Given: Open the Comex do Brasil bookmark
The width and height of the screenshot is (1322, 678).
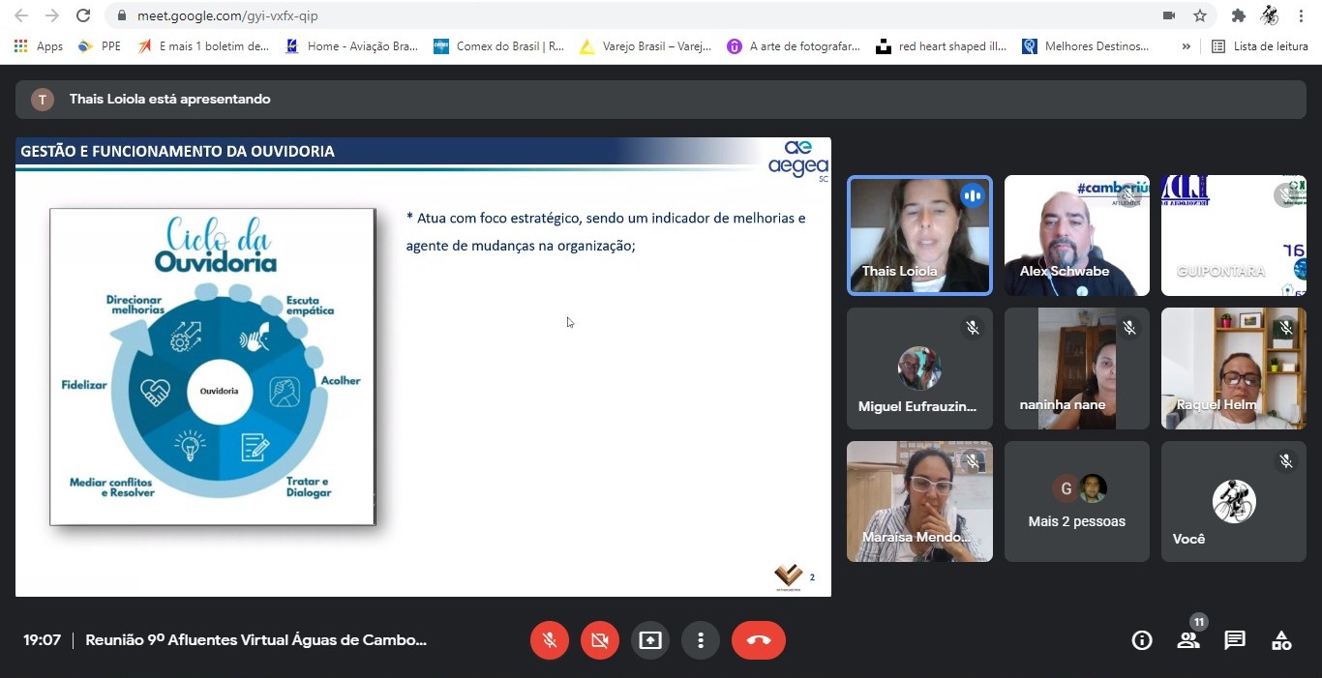Looking at the screenshot, I should [499, 45].
